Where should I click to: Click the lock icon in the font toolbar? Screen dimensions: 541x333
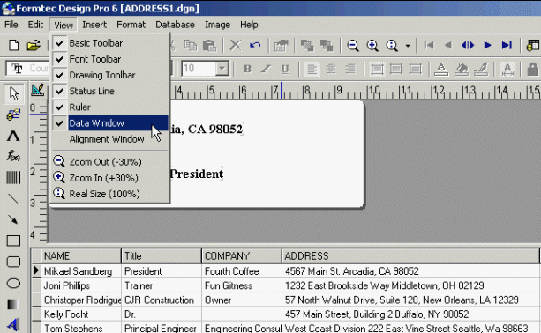[533, 69]
